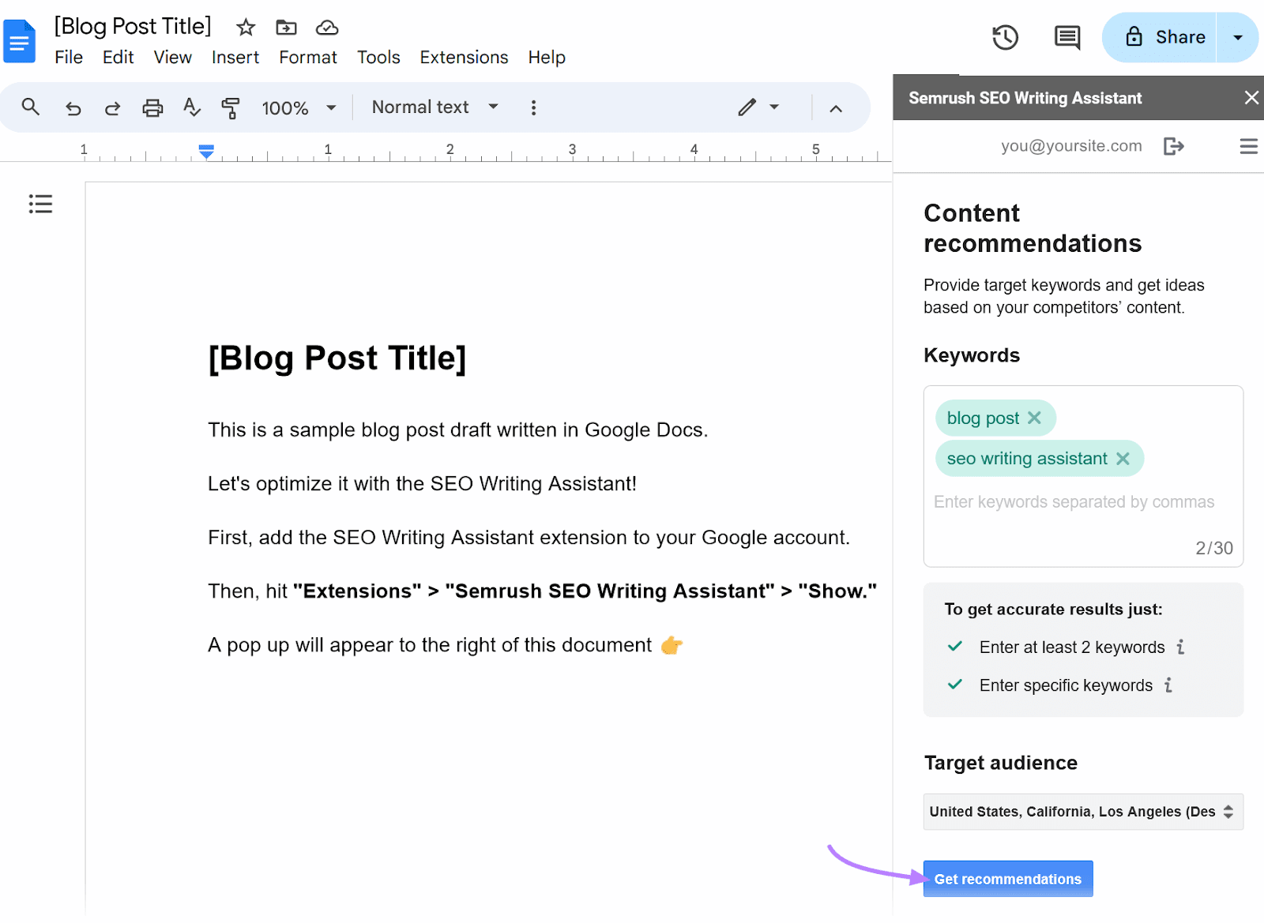Open the print dialog

(x=152, y=107)
